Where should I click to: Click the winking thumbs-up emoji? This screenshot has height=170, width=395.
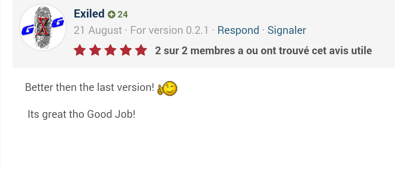(x=168, y=88)
